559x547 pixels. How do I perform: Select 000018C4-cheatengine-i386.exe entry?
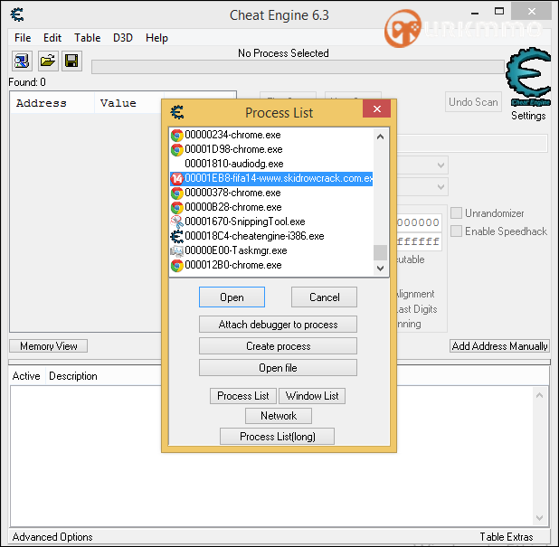coord(271,236)
